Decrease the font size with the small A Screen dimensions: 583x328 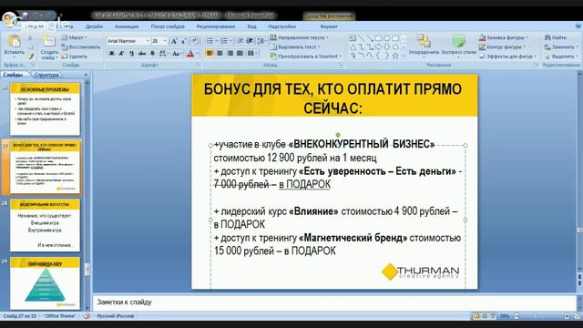pos(183,41)
